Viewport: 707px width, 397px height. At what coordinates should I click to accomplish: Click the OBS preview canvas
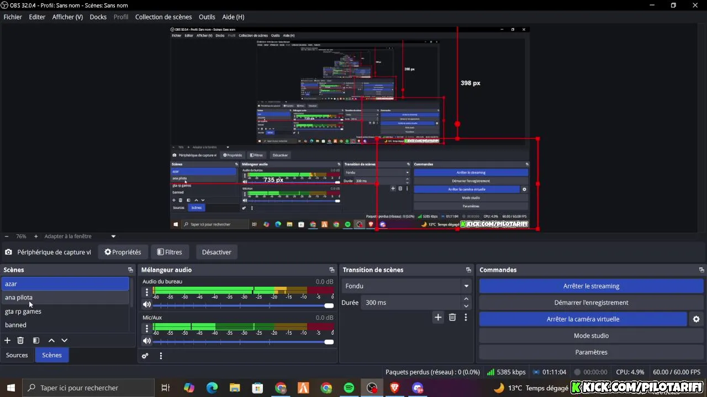pos(350,128)
